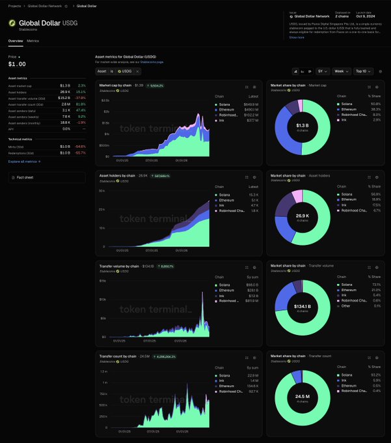Open the Stablecoins page link
The image size is (391, 443).
coord(152,62)
